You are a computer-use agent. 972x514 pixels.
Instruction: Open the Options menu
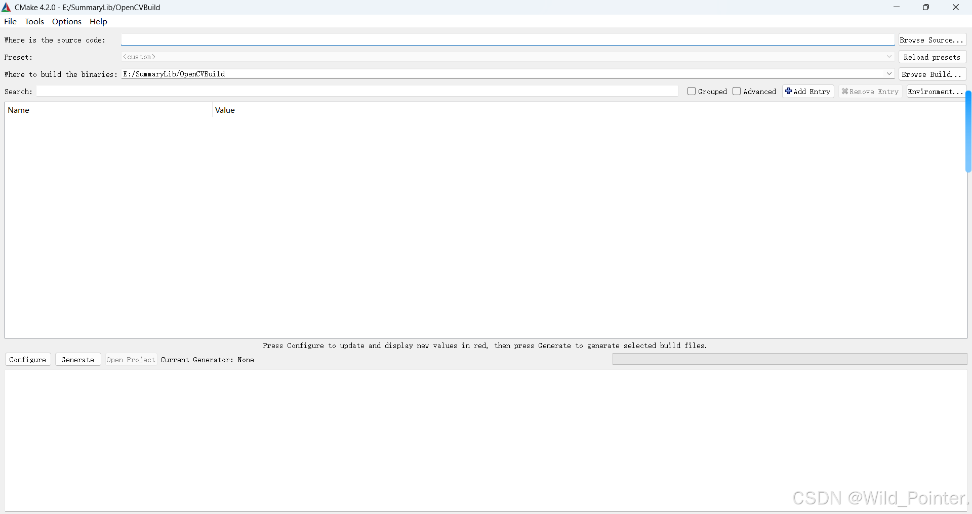click(67, 21)
